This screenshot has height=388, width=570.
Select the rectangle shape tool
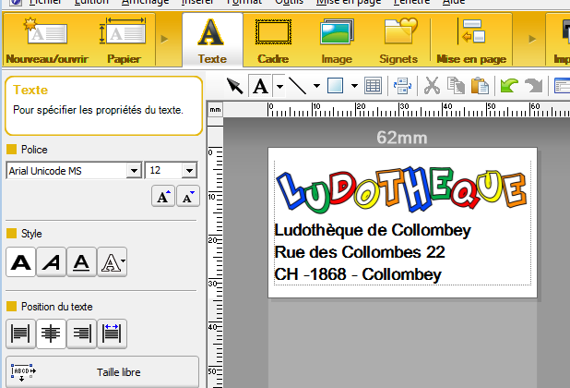tap(335, 86)
